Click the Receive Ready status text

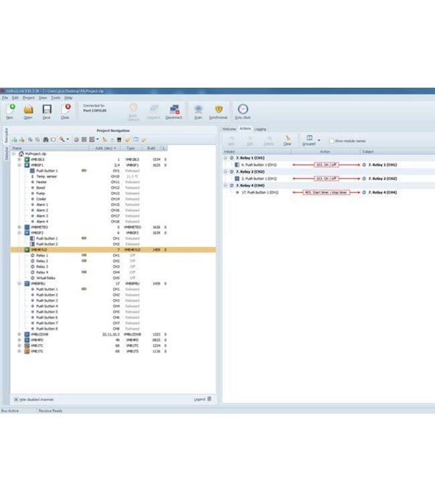(51, 410)
